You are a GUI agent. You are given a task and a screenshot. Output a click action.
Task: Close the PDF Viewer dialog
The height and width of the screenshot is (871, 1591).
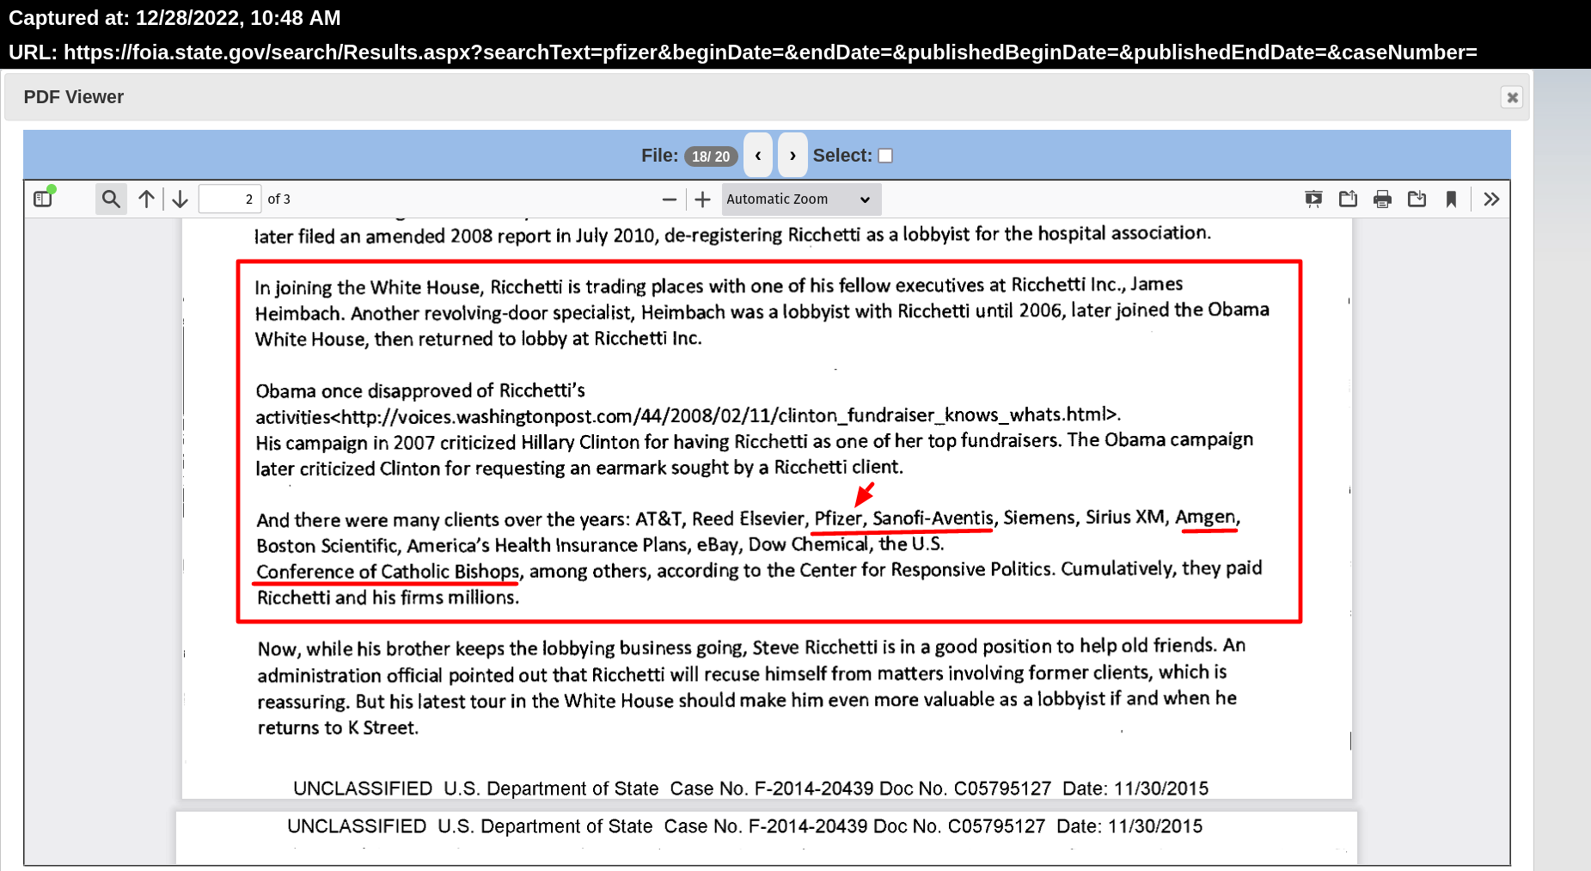click(x=1512, y=97)
